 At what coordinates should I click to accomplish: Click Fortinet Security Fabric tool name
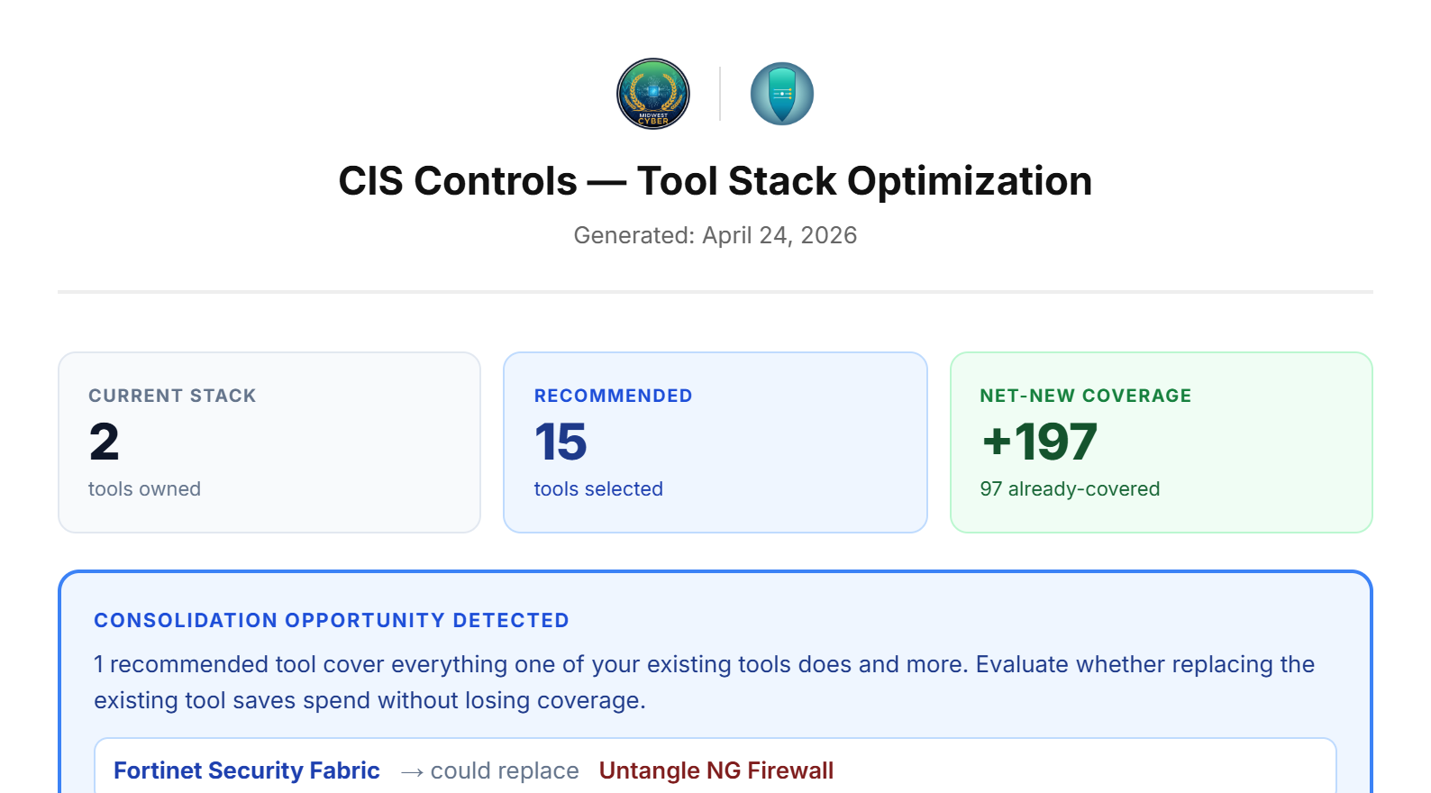coord(247,771)
